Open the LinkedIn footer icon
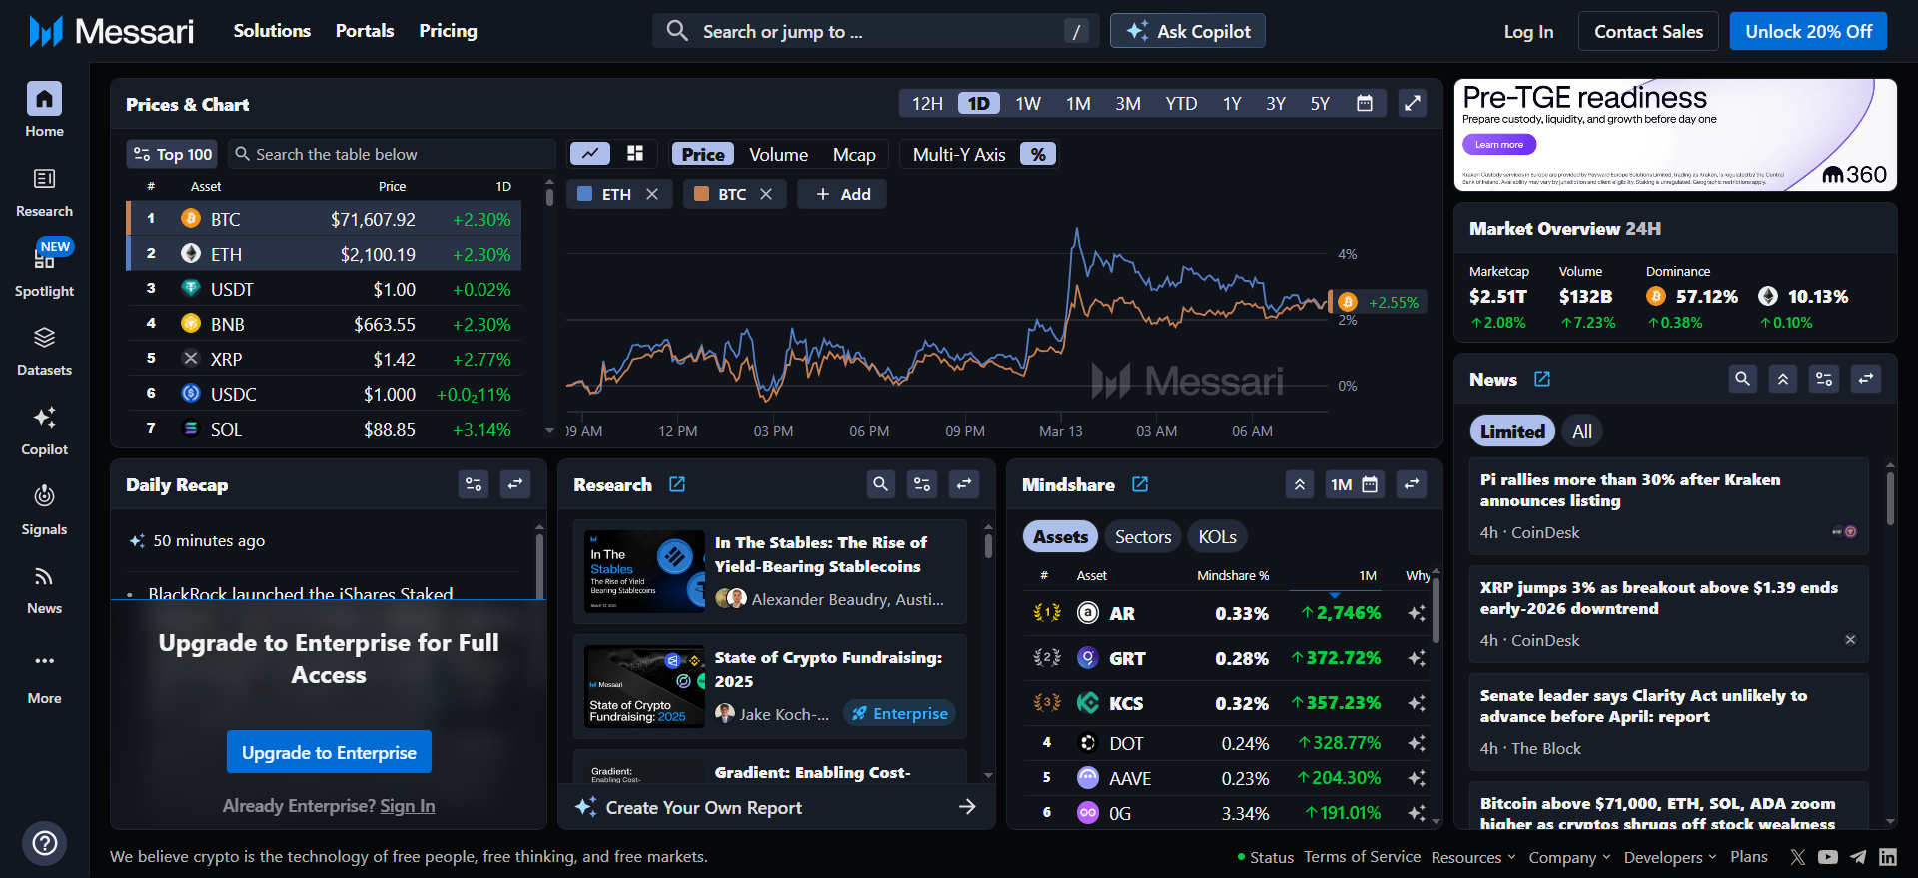This screenshot has height=878, width=1918. pos(1888,857)
